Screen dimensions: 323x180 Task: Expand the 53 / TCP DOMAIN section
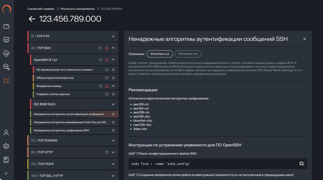pyautogui.click(x=113, y=140)
